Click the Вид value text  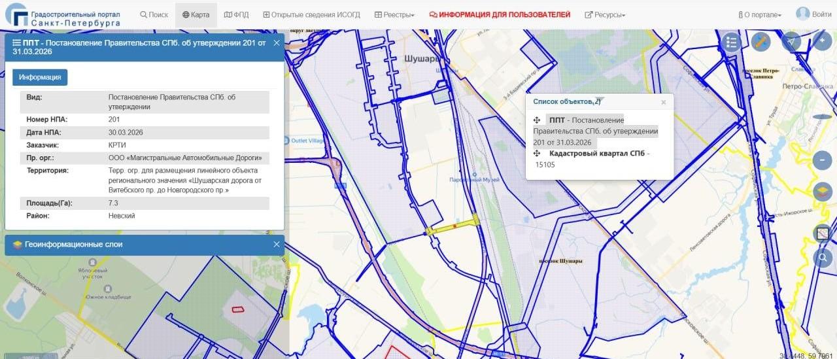click(x=172, y=102)
